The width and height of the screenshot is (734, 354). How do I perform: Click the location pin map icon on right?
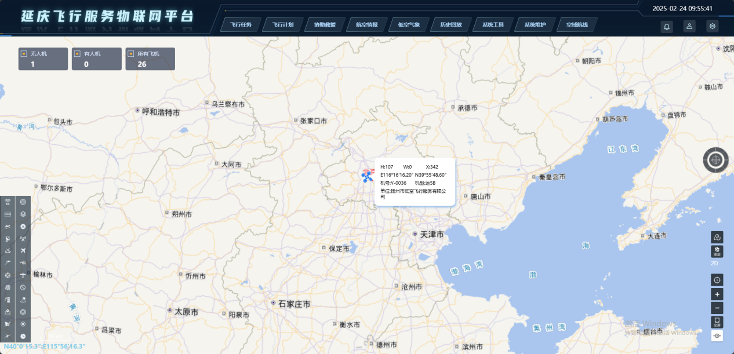[717, 237]
